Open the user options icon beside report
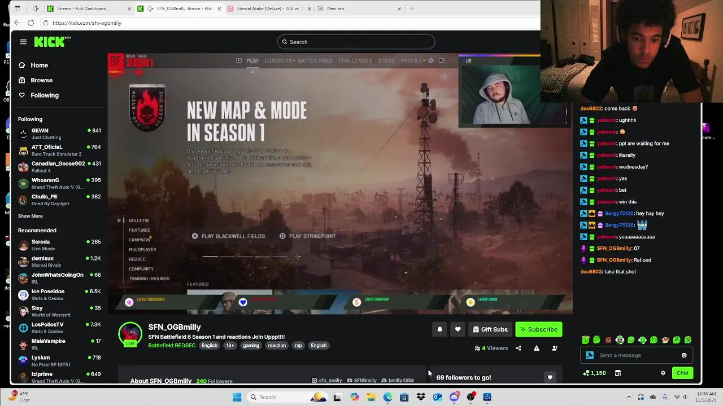Image resolution: width=723 pixels, height=406 pixels. click(555, 348)
